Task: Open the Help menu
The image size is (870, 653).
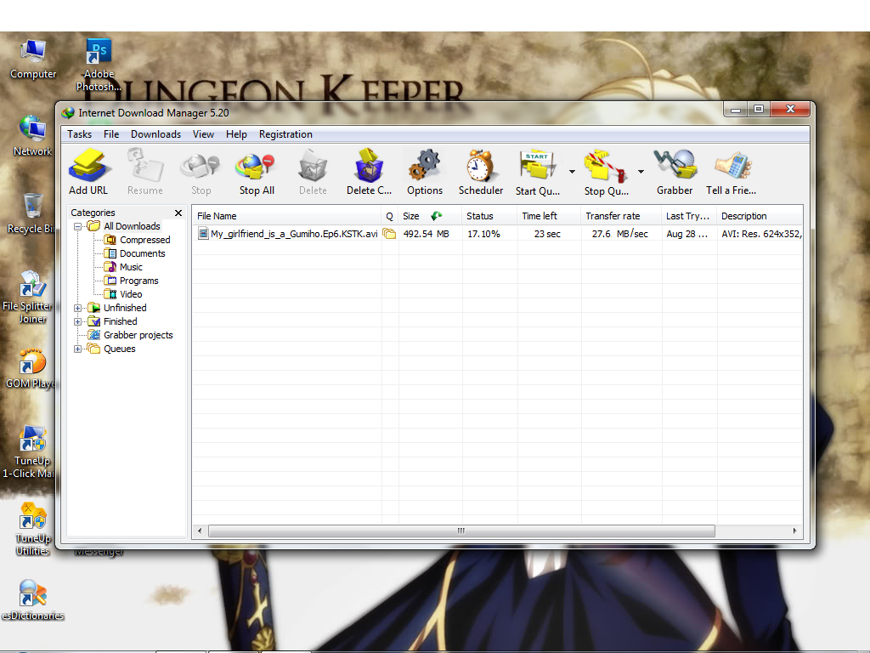Action: point(236,134)
